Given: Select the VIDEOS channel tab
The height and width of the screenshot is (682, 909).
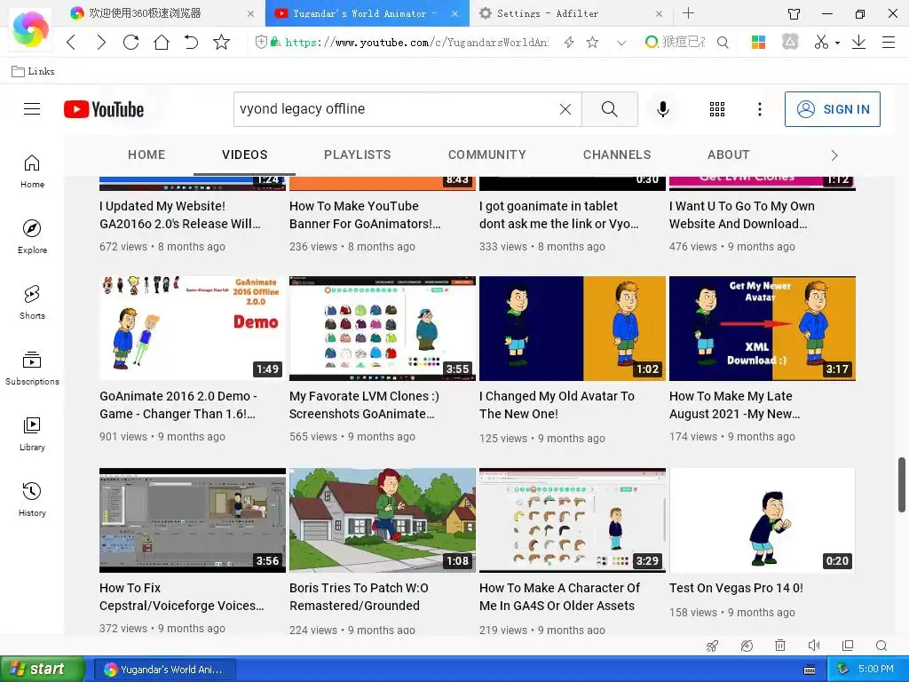Looking at the screenshot, I should [x=245, y=155].
